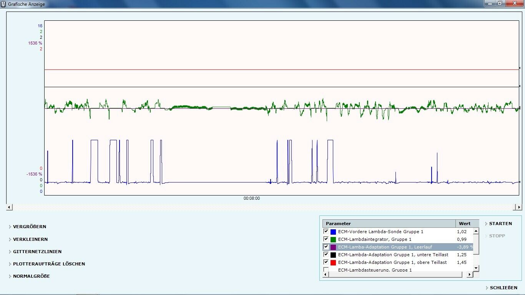Click the red obere Teillast color square
525x295 pixels.
point(333,263)
